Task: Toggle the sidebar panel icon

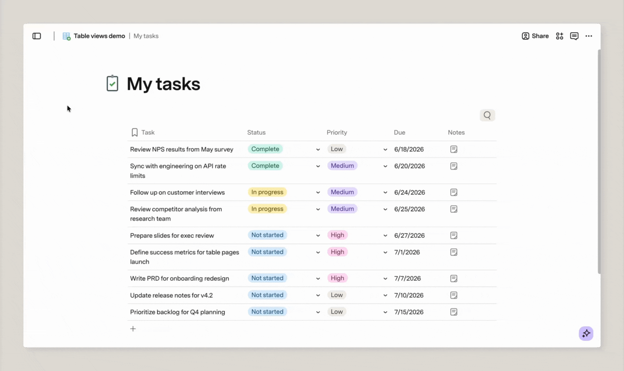Action: 37,36
